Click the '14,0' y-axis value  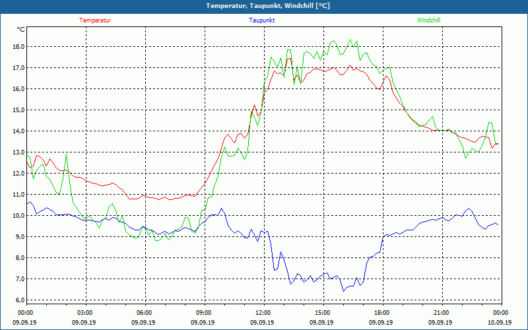click(x=19, y=131)
